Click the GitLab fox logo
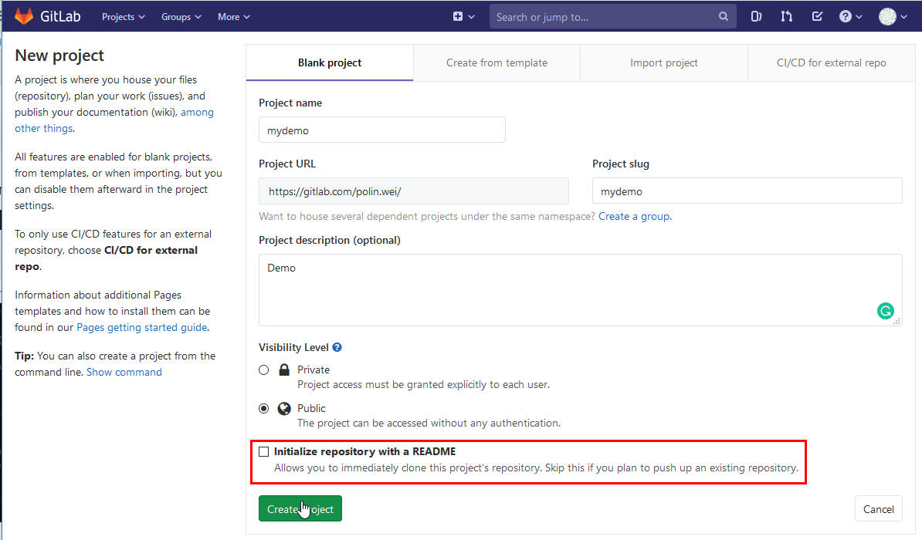Image resolution: width=922 pixels, height=540 pixels. pos(23,16)
